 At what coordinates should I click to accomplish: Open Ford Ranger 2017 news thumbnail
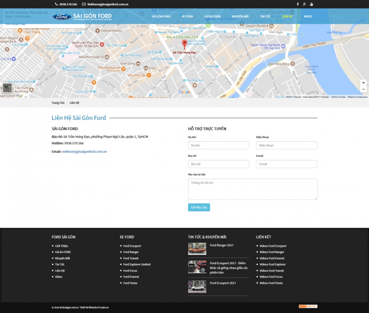(x=197, y=249)
